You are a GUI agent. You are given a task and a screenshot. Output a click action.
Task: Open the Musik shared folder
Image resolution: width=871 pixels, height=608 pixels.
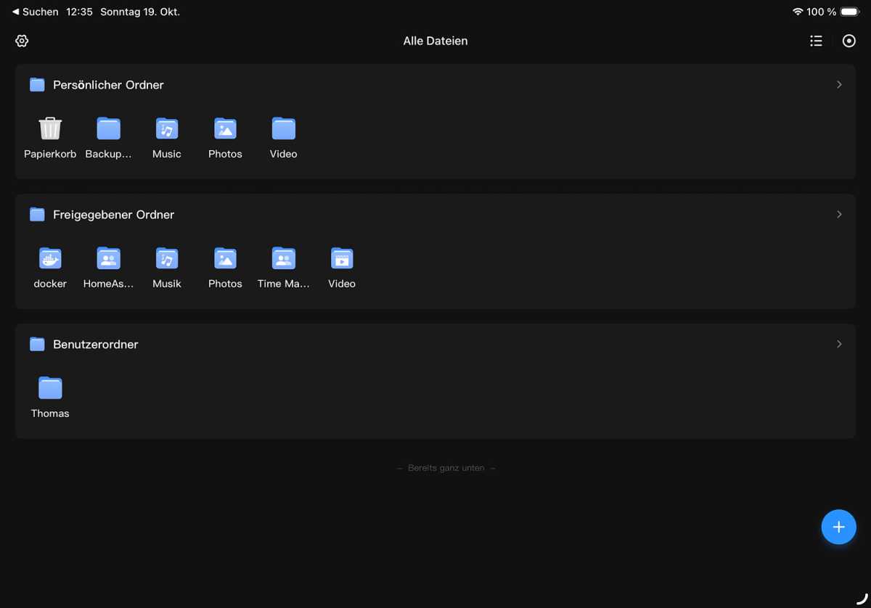coord(167,259)
